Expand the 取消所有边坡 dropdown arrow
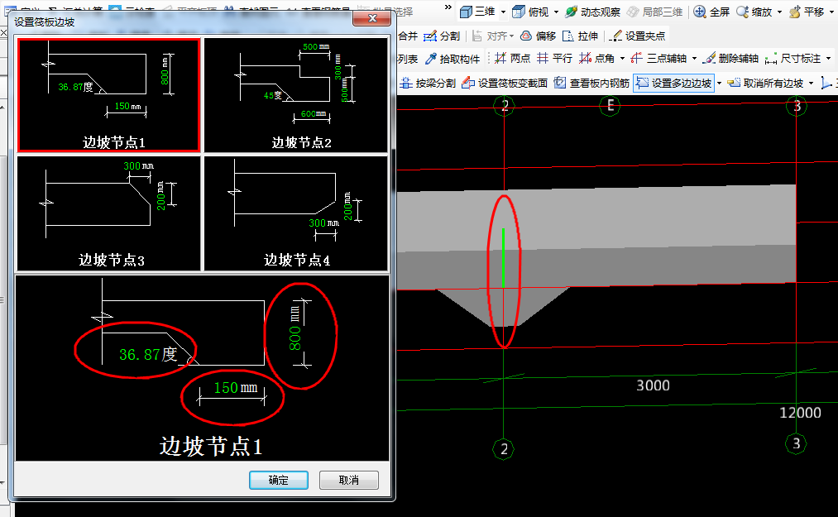This screenshot has width=838, height=517. [811, 83]
